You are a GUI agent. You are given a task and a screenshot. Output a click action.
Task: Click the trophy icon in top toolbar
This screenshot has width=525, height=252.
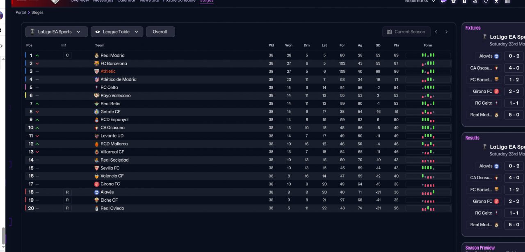point(497,2)
